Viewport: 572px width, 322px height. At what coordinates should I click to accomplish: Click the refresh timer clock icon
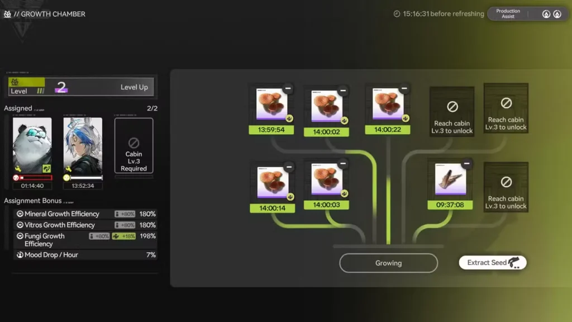(x=397, y=14)
